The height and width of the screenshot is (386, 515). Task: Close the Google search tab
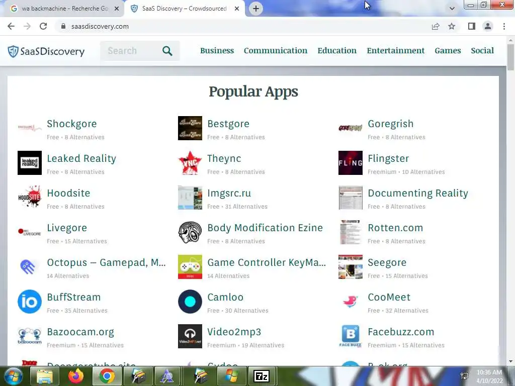click(x=117, y=9)
